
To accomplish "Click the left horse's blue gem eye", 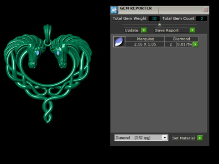I will [x=38, y=53].
